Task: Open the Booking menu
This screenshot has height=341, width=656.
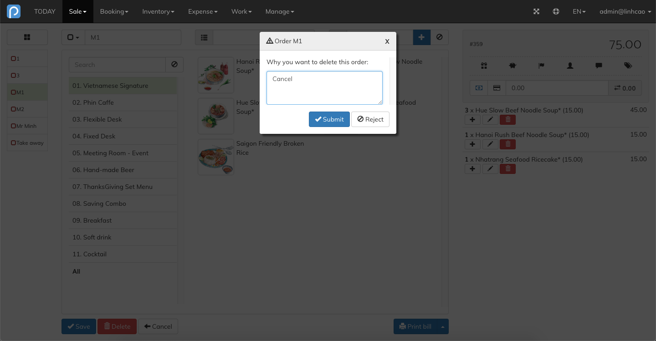Action: (x=114, y=11)
